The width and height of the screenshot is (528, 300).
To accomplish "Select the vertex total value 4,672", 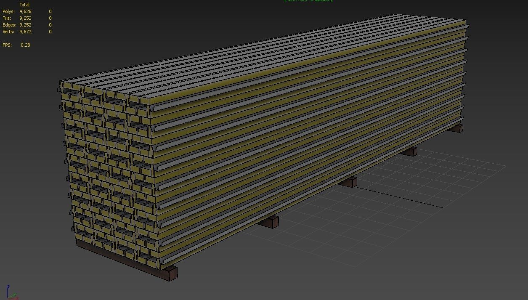I will pos(25,32).
